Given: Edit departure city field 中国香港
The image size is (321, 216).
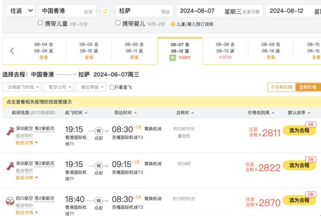Looking at the screenshot, I should coord(67,11).
